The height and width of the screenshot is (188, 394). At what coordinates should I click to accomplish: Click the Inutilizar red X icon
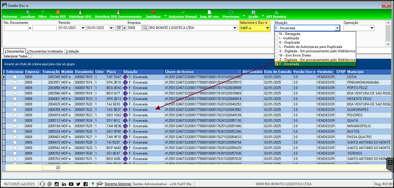[153, 12]
